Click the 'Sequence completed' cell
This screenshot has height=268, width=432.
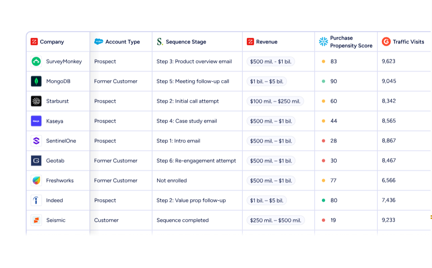point(182,220)
